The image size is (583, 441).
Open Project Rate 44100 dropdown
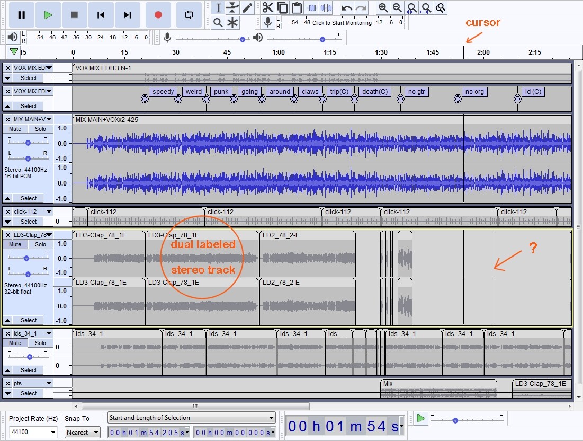point(53,433)
